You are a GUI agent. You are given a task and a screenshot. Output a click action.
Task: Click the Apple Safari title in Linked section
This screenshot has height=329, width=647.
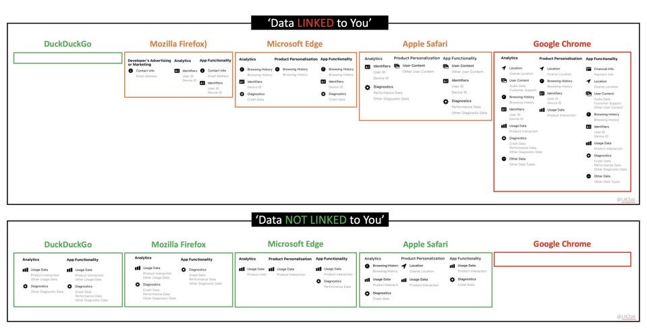425,44
